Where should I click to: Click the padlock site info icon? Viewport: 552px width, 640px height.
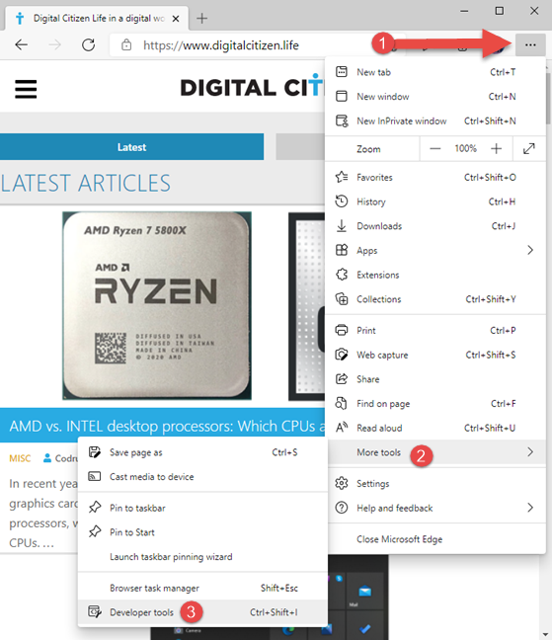[x=126, y=44]
